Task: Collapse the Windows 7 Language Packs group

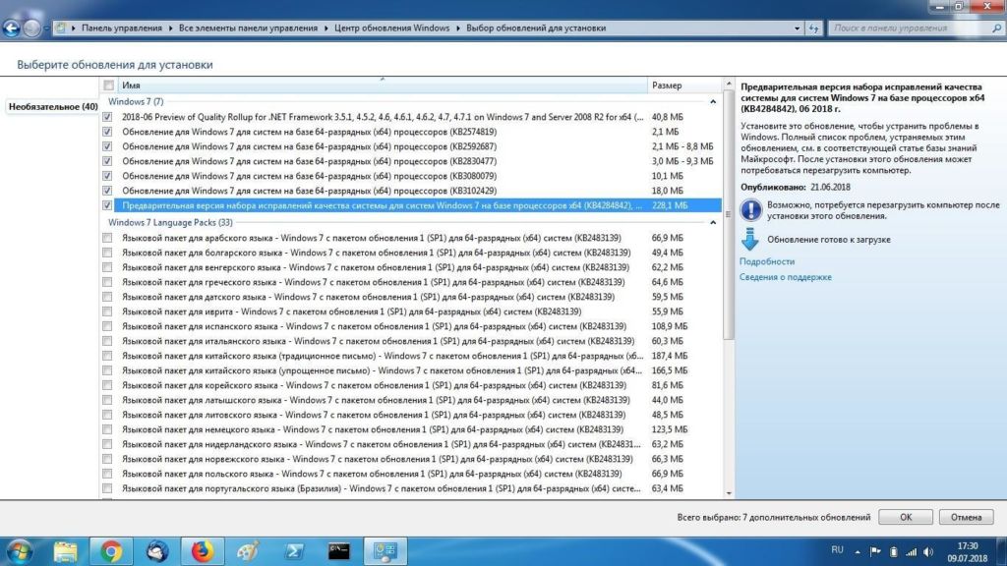Action: coord(711,222)
